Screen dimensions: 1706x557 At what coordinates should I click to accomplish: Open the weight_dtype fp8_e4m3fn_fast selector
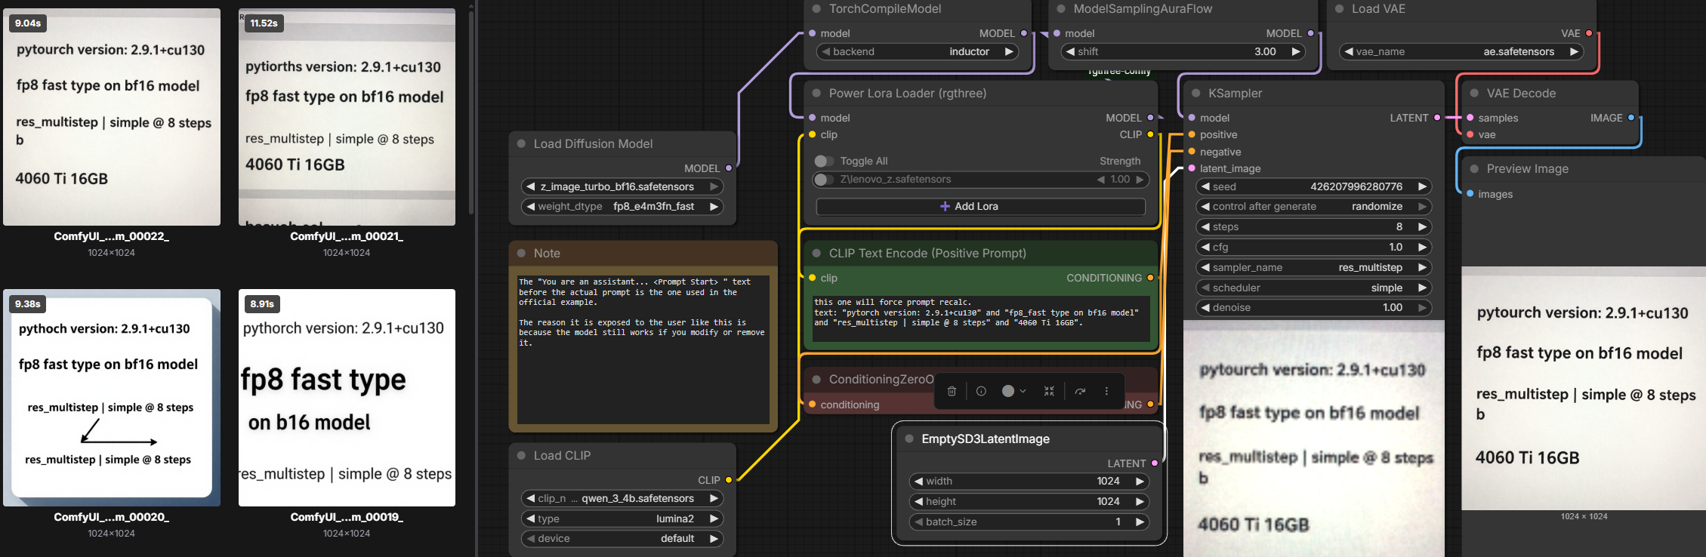coord(622,207)
